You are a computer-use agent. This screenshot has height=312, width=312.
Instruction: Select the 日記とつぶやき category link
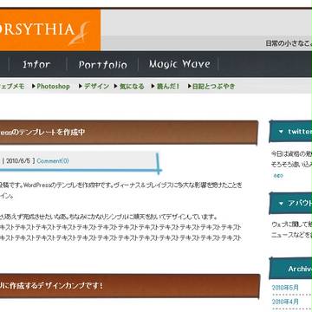tap(214, 86)
